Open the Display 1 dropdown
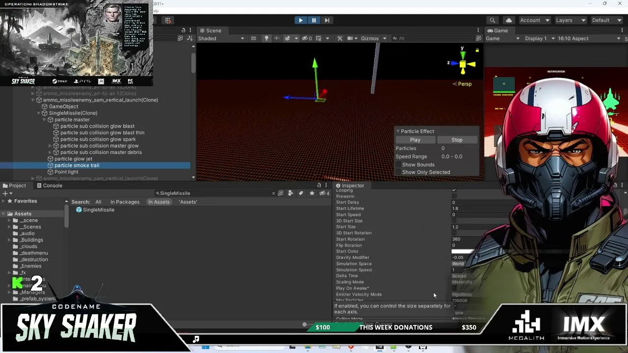This screenshot has width=628, height=353. click(540, 38)
